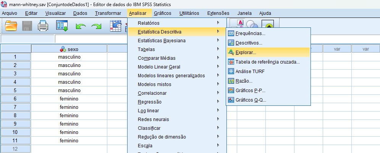Open the Ajuda menu
The height and width of the screenshot is (153, 380).
click(265, 13)
